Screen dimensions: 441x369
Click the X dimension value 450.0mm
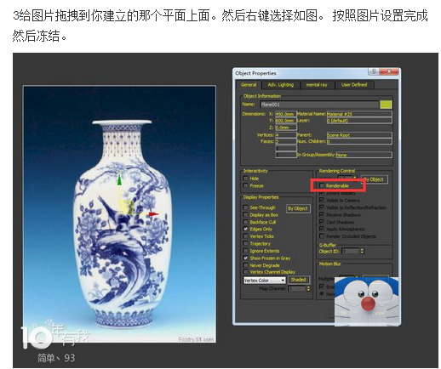coord(286,114)
